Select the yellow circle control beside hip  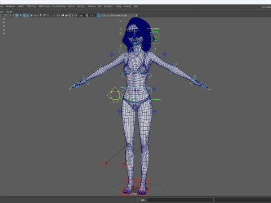pos(115,95)
